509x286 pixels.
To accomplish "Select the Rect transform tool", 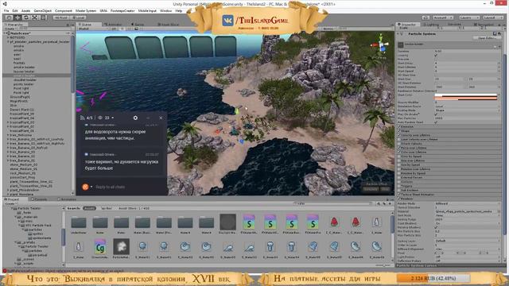I will (x=43, y=17).
